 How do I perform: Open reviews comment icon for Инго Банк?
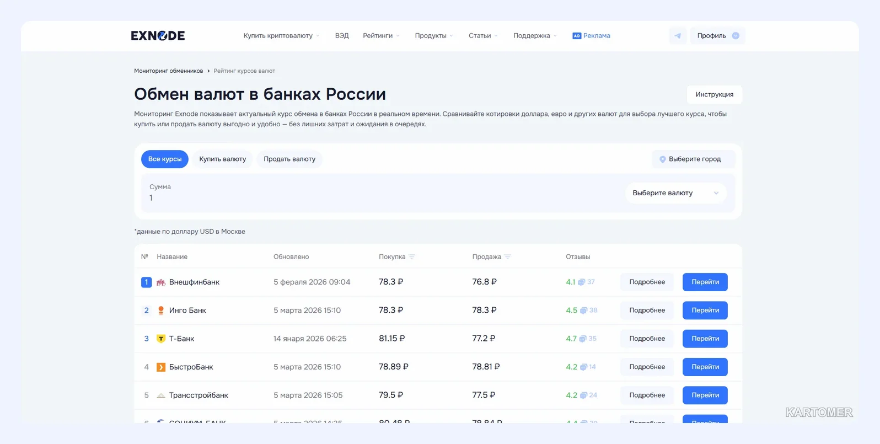(583, 311)
